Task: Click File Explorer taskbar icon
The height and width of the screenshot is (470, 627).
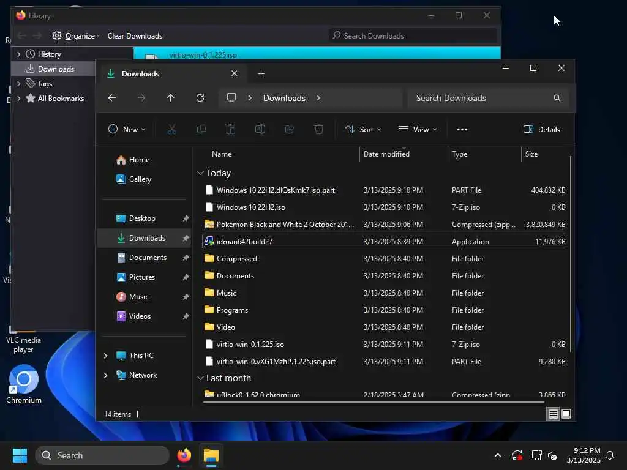Action: 211,455
